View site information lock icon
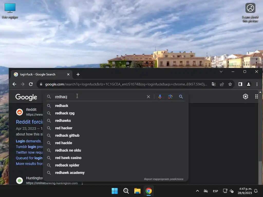Screen dimensions: 263x197 [x=41, y=84]
